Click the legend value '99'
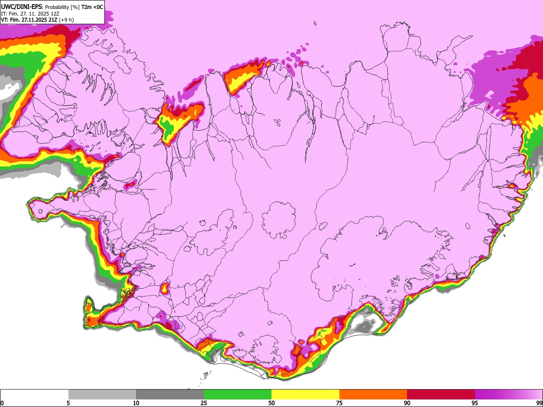 pyautogui.click(x=539, y=403)
